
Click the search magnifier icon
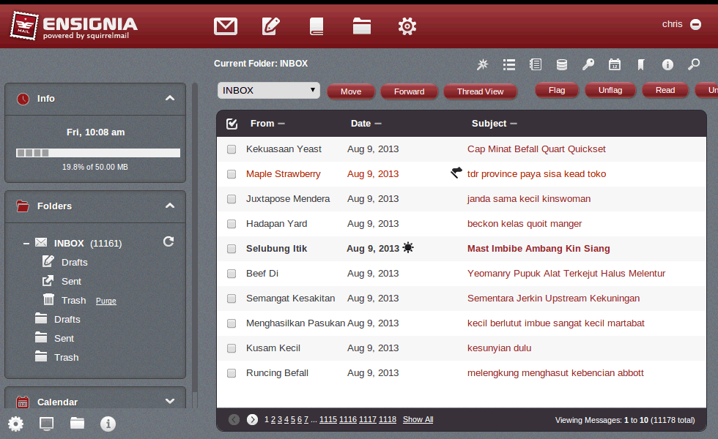click(694, 64)
